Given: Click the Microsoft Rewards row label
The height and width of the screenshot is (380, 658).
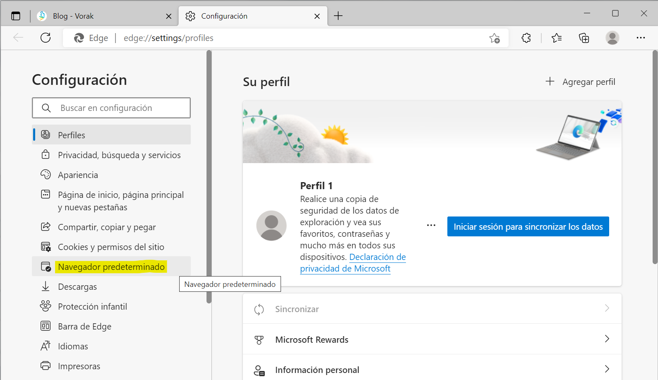Looking at the screenshot, I should click(312, 339).
